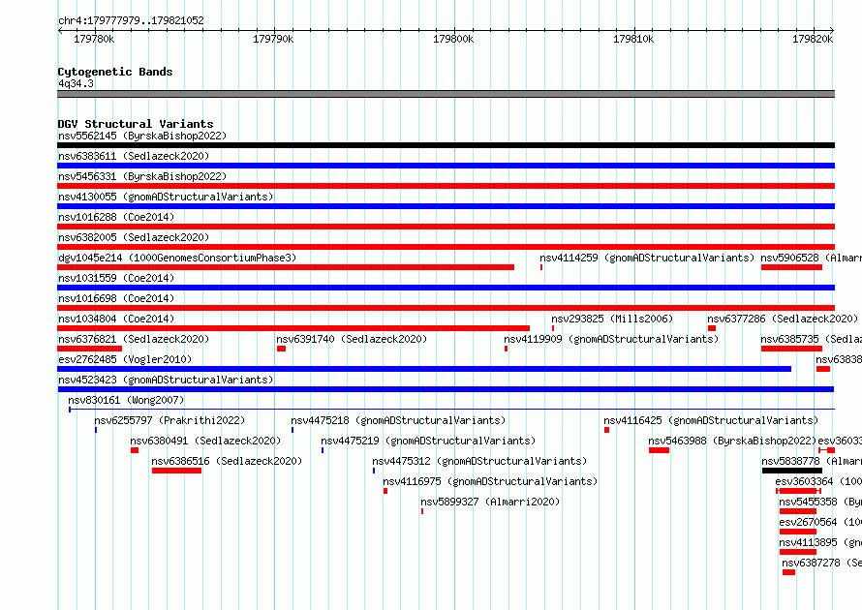Click the nsv5562145 (ByrskaBishop2022) label
Image resolution: width=862 pixels, height=610 pixels.
(142, 136)
